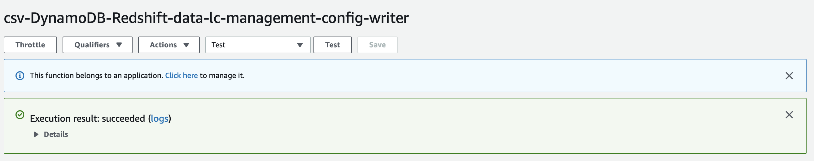Run the function with the Test button
Screen dimensions: 814x161
(x=332, y=45)
